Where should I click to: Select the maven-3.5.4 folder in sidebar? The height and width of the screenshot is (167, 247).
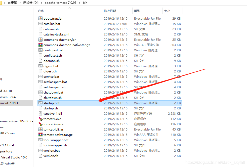[x=8, y=97]
